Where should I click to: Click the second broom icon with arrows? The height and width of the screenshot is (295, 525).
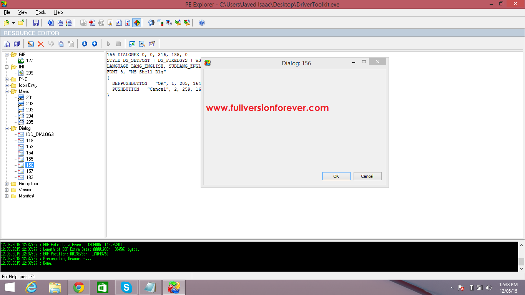[x=187, y=23]
